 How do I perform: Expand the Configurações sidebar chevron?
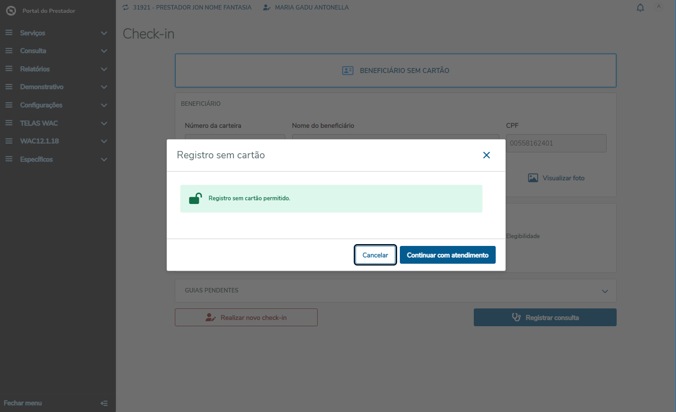[104, 105]
